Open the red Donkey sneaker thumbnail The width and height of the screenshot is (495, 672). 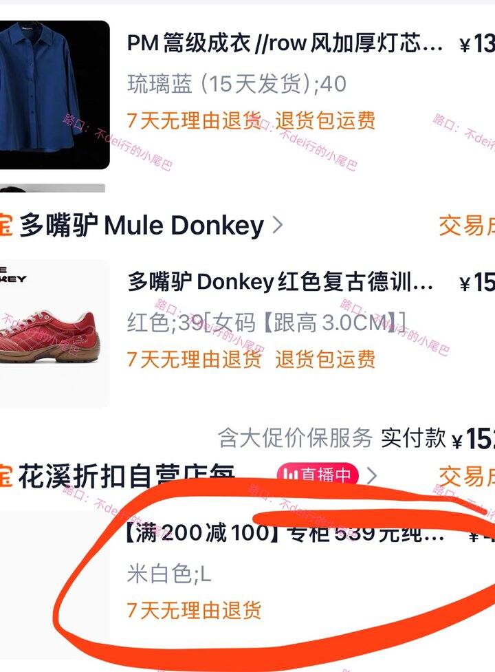[x=54, y=334]
